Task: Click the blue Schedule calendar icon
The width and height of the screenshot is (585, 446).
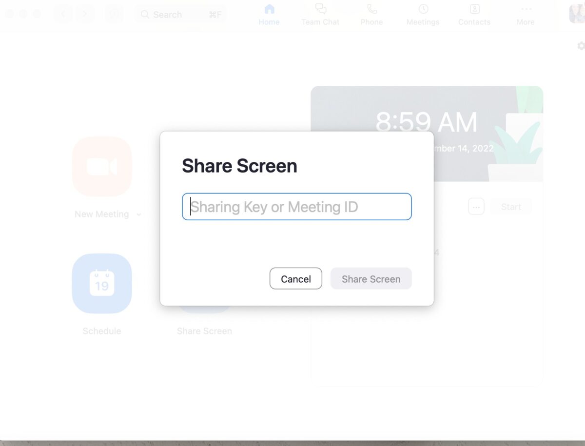Action: (102, 283)
